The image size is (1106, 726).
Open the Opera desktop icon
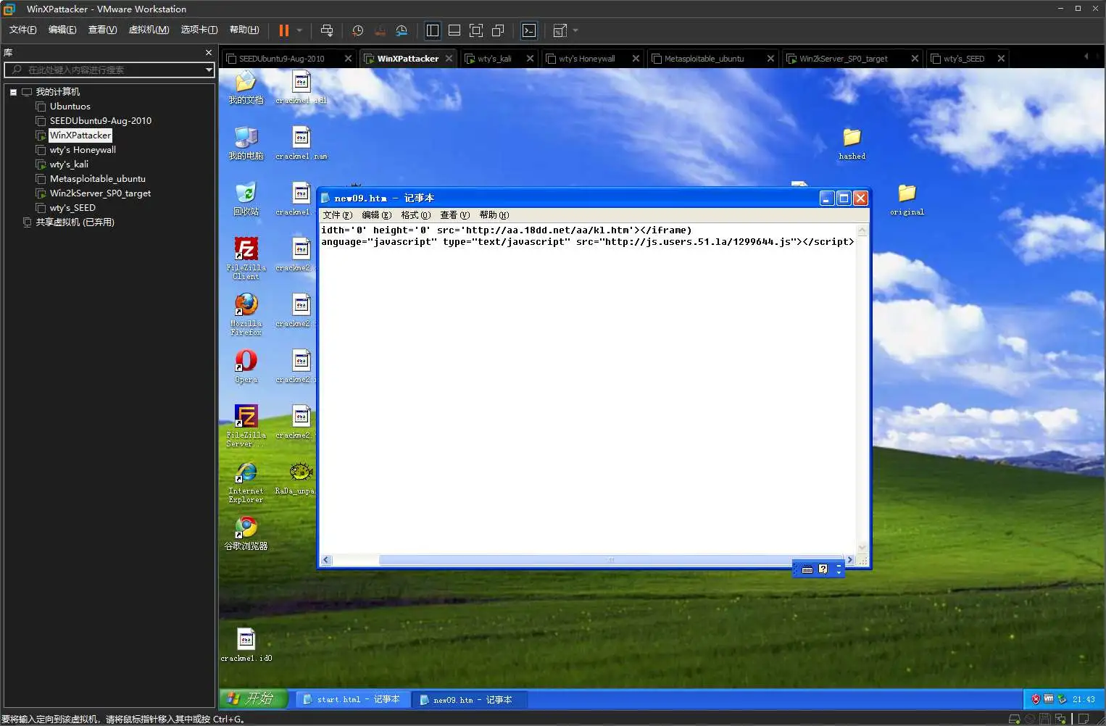[246, 367]
